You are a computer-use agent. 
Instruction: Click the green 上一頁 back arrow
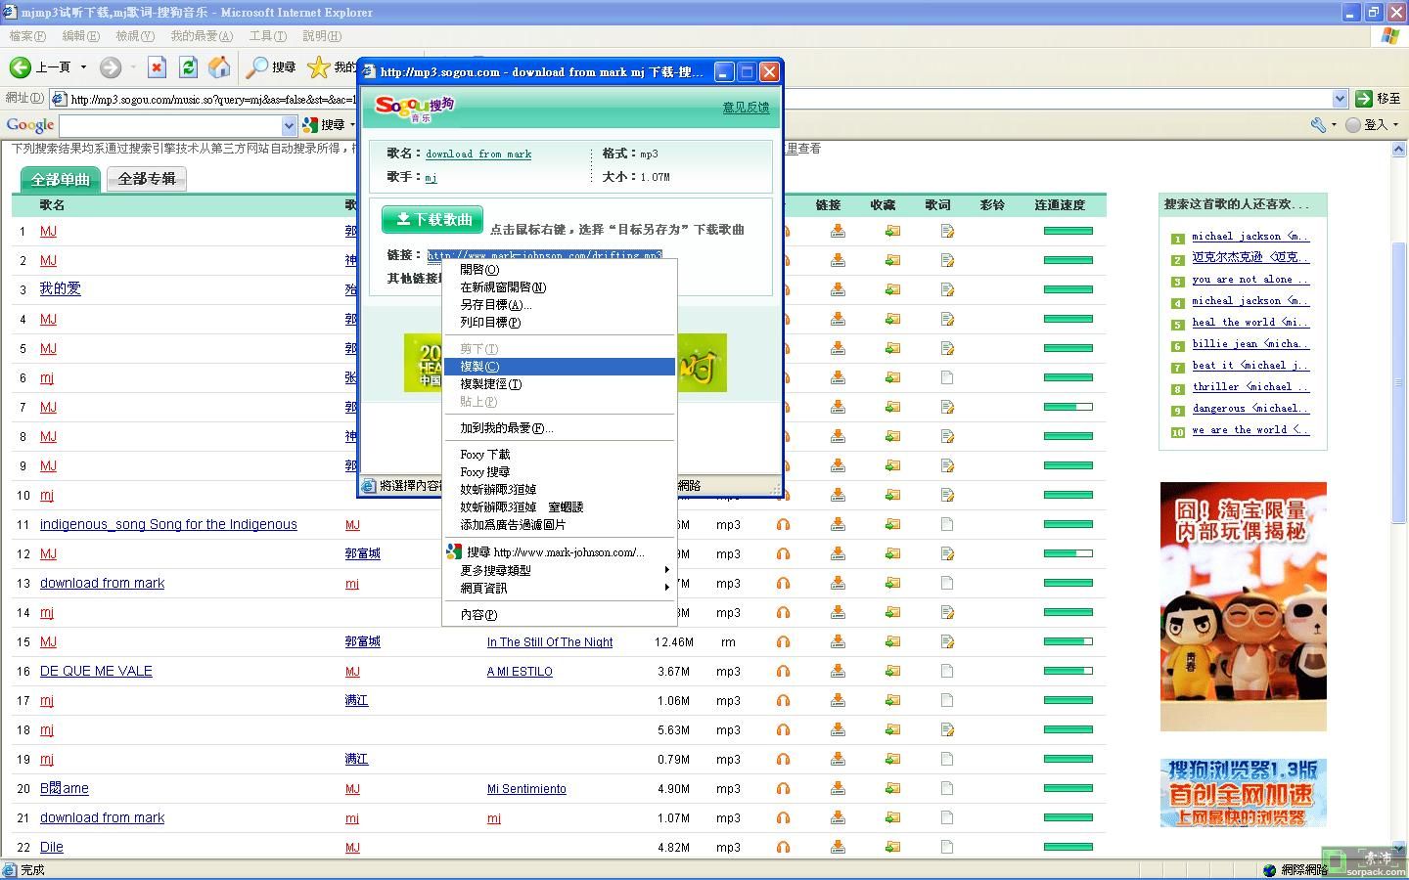(x=21, y=66)
